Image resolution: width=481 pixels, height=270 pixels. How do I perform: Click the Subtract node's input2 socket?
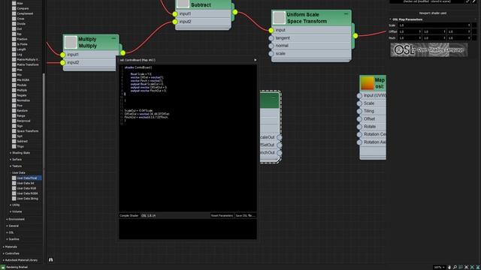click(x=175, y=22)
